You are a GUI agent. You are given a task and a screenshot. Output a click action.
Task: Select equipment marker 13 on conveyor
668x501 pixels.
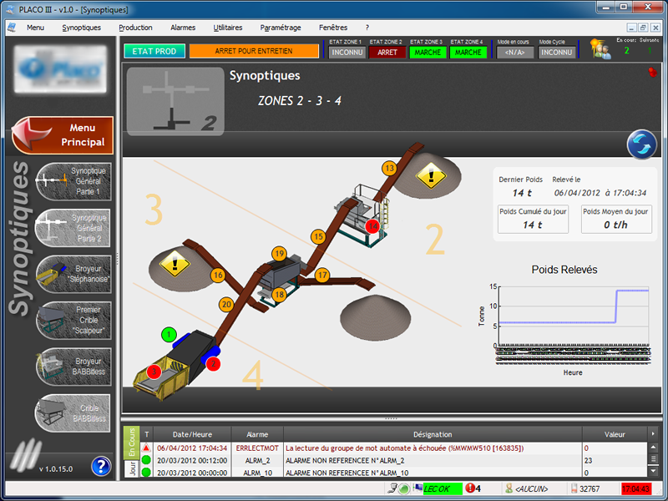pyautogui.click(x=389, y=168)
